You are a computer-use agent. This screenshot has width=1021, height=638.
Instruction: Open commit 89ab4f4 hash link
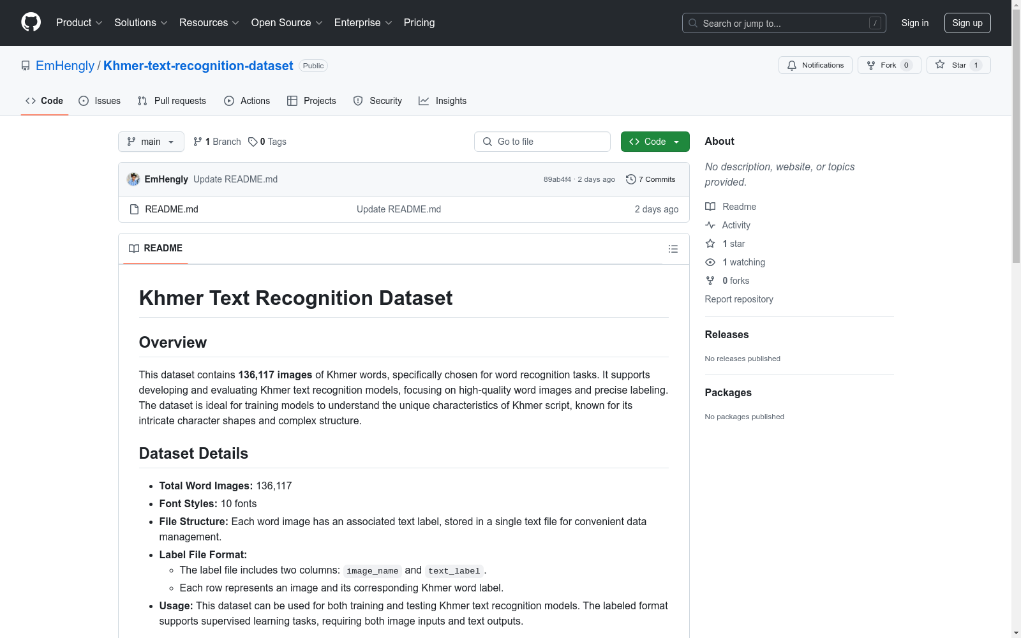[557, 179]
